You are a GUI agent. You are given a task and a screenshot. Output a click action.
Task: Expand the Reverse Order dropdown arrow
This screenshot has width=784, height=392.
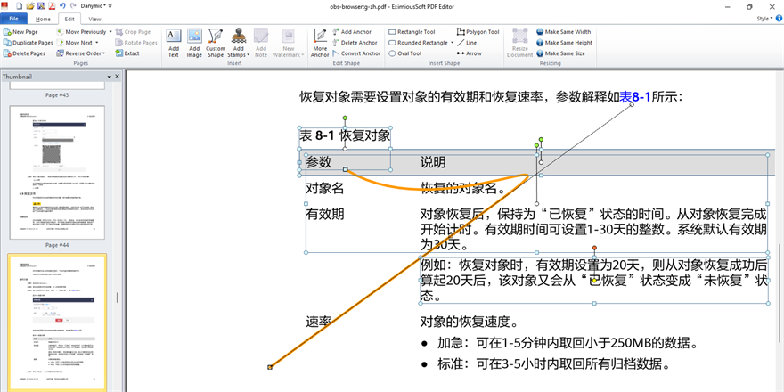click(x=104, y=53)
